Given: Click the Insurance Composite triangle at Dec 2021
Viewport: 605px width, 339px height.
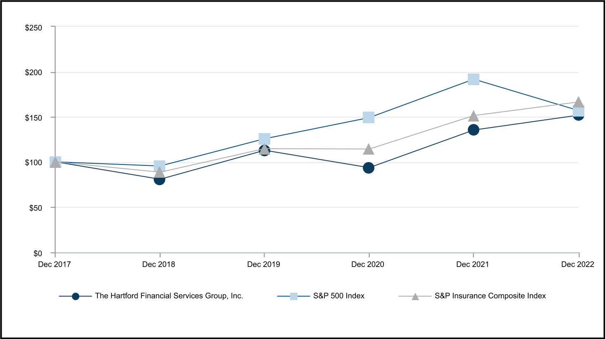Looking at the screenshot, I should tap(473, 116).
